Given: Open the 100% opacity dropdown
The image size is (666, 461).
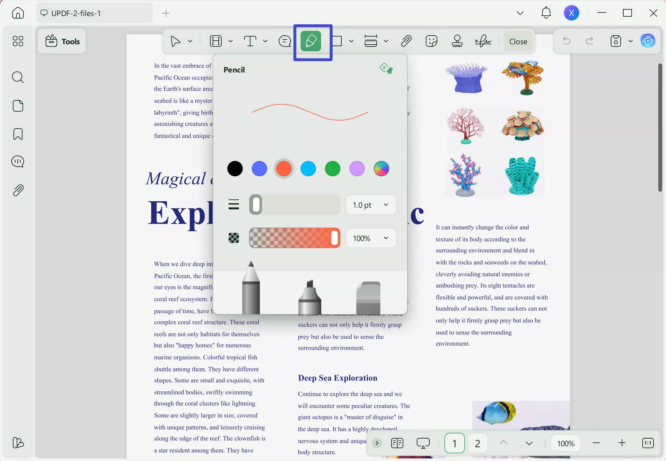Looking at the screenshot, I should click(x=371, y=238).
